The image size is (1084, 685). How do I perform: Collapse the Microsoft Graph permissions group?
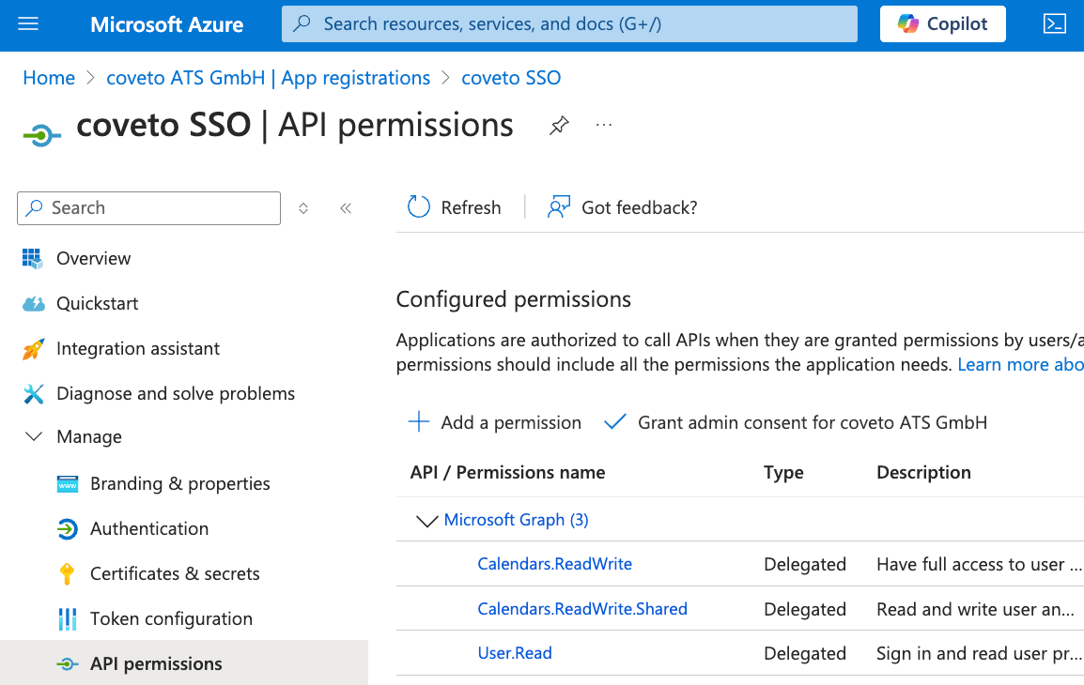[427, 521]
